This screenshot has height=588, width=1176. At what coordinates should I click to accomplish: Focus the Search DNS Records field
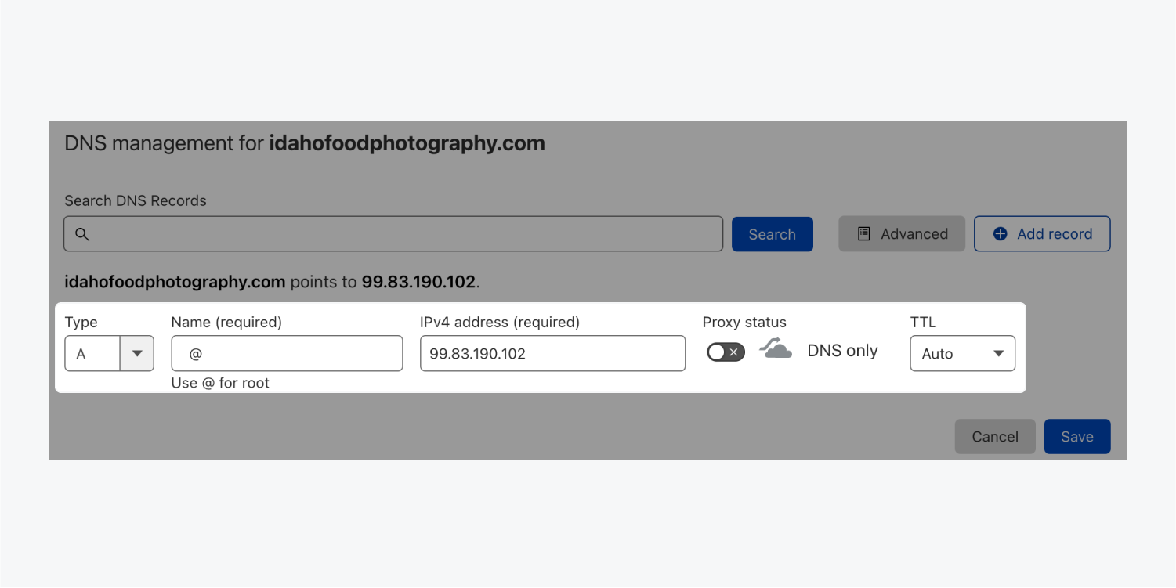393,234
